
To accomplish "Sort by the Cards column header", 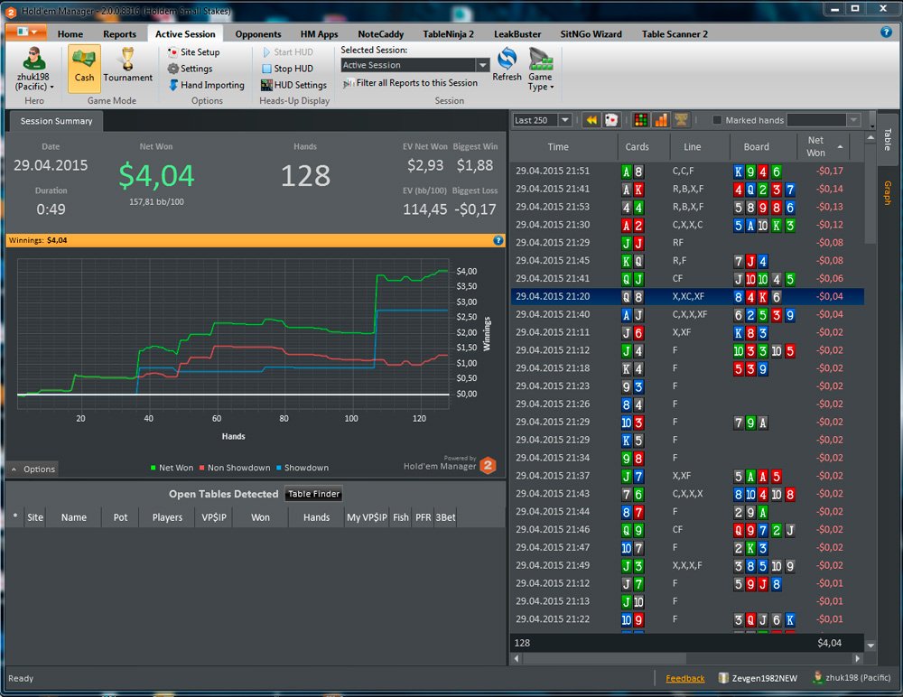I will pos(637,147).
